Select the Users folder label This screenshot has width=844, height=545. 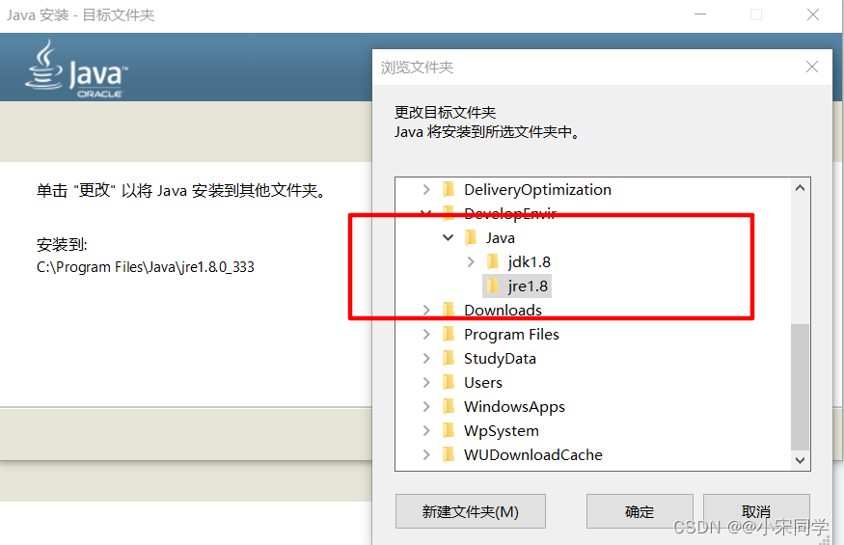click(483, 382)
